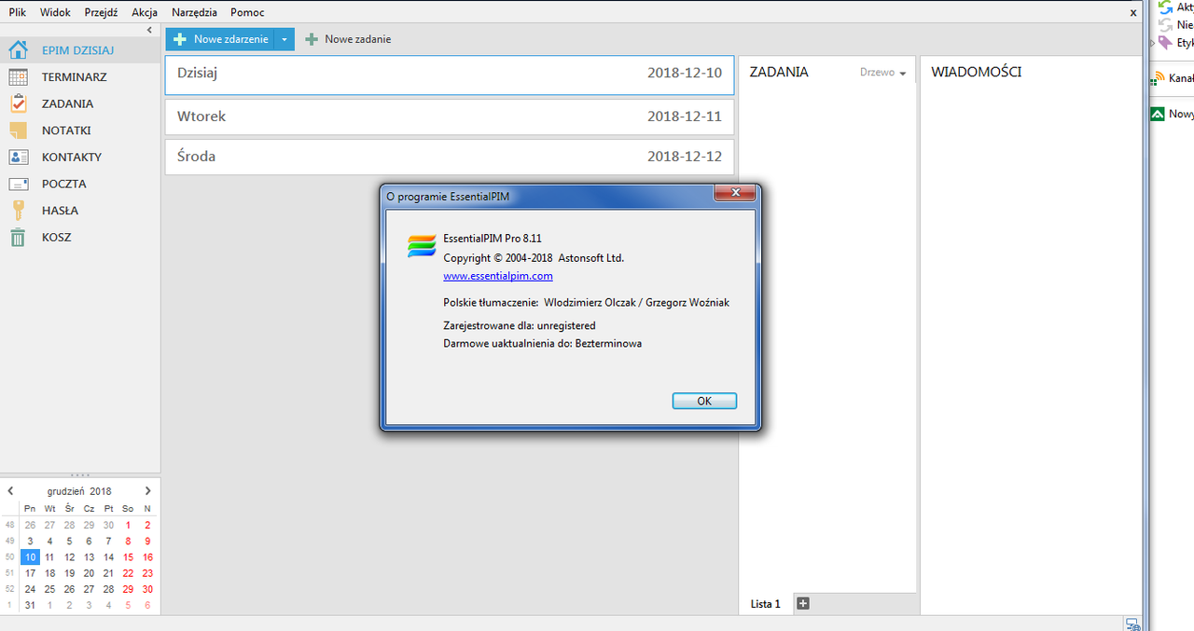This screenshot has height=631, width=1194.
Task: Expand the Nowe zdarzenie dropdown arrow
Action: tap(285, 39)
